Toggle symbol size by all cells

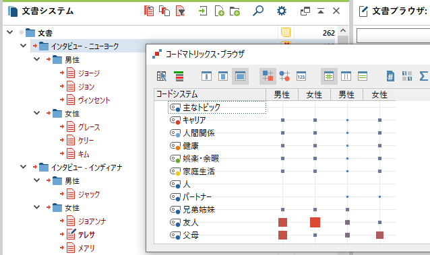(x=329, y=76)
